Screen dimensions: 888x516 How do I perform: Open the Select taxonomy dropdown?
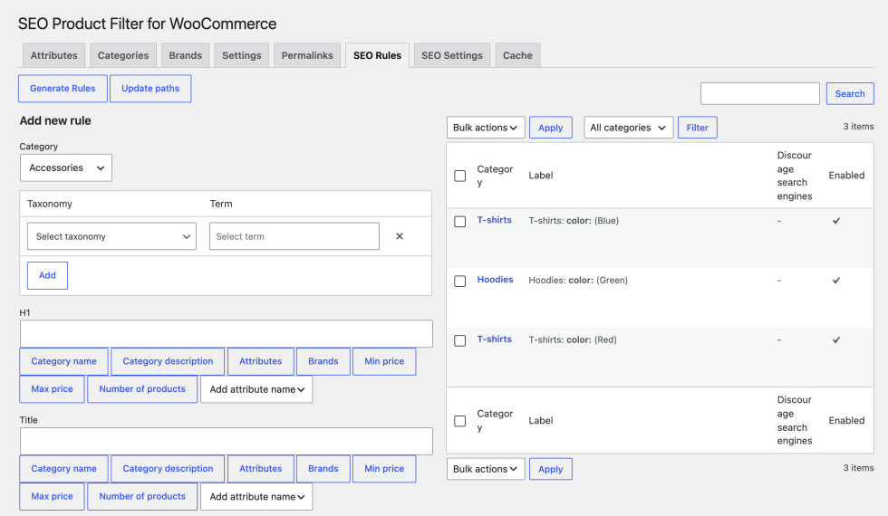coord(111,236)
